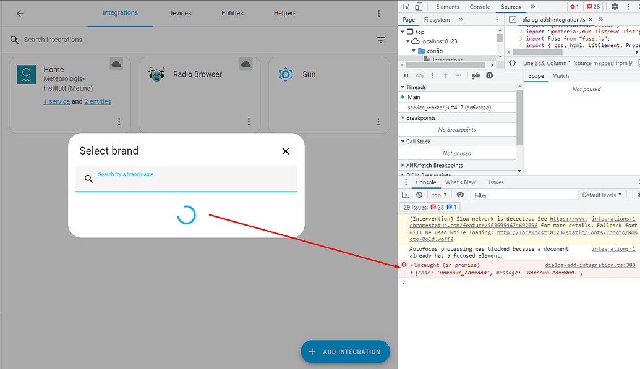This screenshot has height=369, width=640.
Task: Click the Clear console icon
Action: coord(419,194)
